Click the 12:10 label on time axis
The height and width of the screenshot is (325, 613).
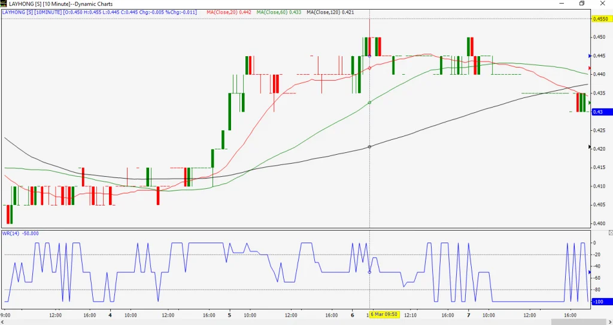(410, 315)
